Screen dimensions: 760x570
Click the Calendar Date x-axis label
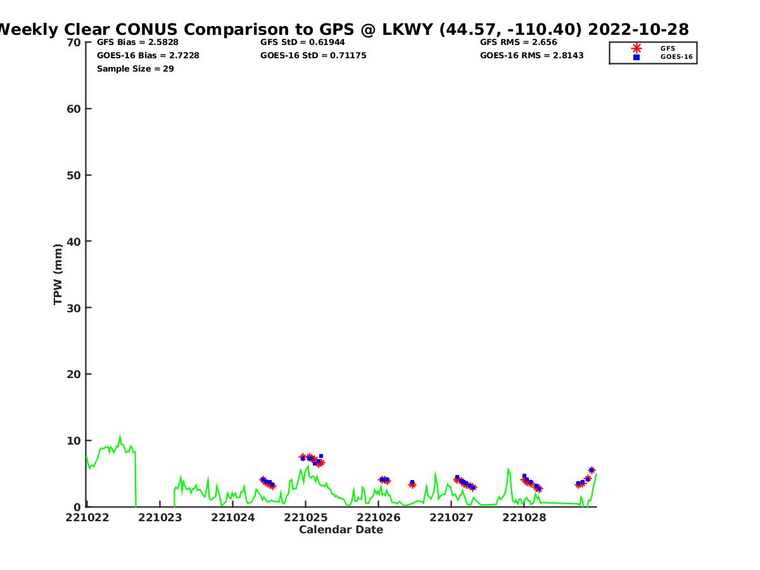coord(341,529)
